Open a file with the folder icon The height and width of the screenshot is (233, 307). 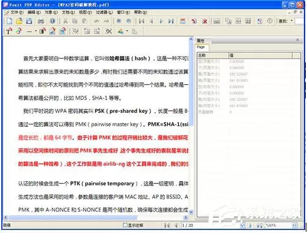pyautogui.click(x=19, y=21)
